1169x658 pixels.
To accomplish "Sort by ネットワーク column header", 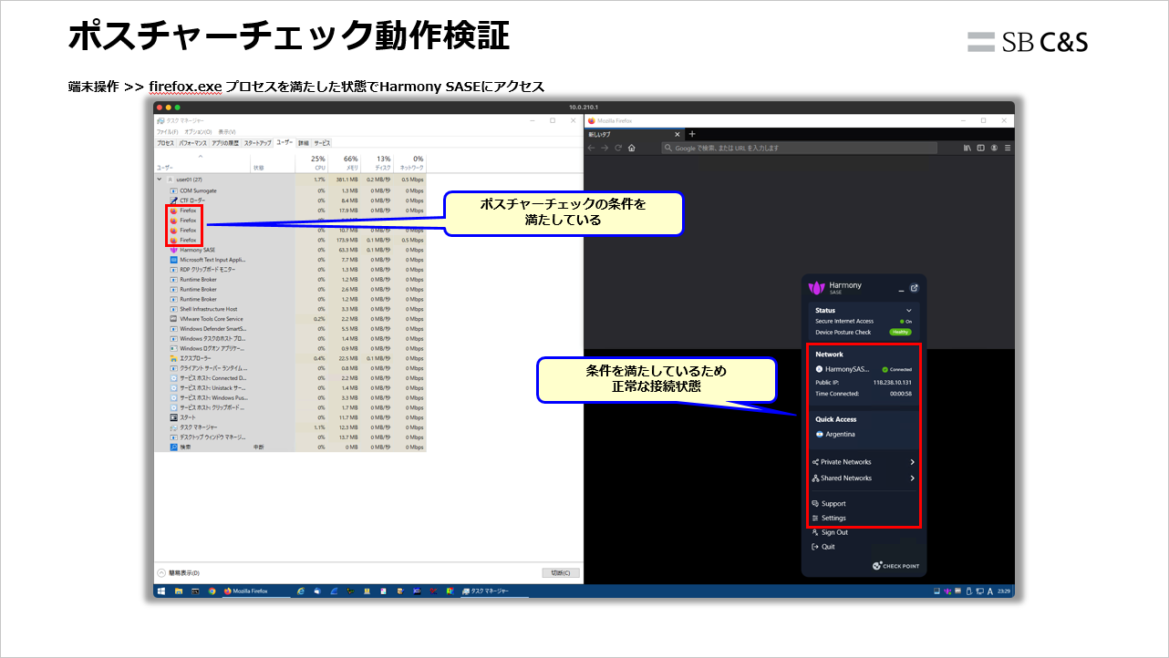I will pyautogui.click(x=409, y=162).
